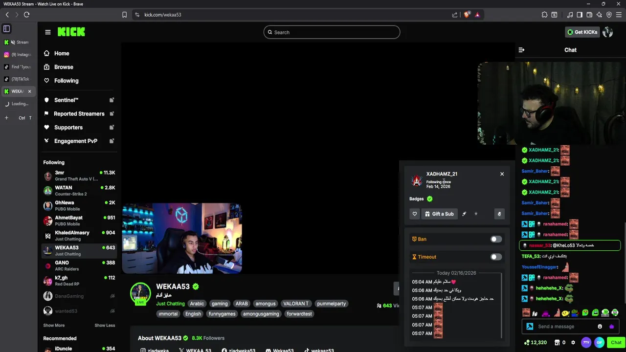
Task: Switch to the muted Stream tab
Action: click(x=18, y=43)
